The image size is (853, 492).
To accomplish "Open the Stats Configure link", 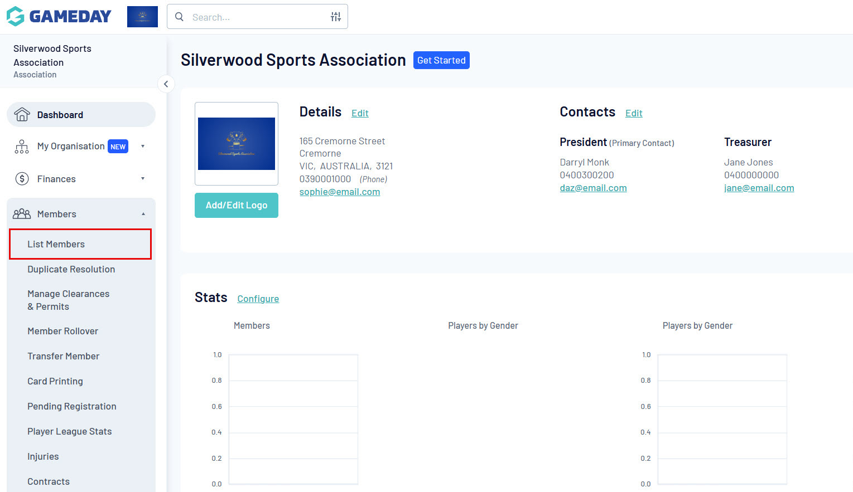I will point(258,299).
